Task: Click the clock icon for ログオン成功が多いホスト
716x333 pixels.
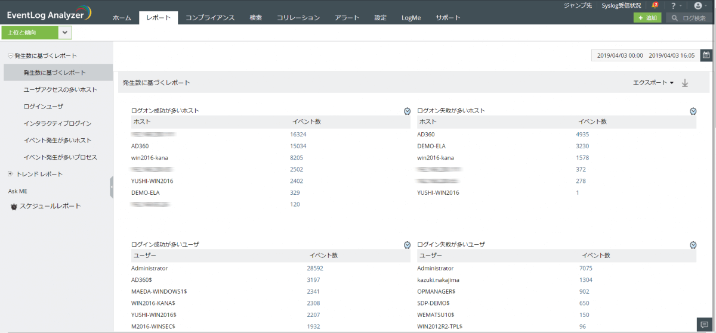Action: tap(407, 111)
